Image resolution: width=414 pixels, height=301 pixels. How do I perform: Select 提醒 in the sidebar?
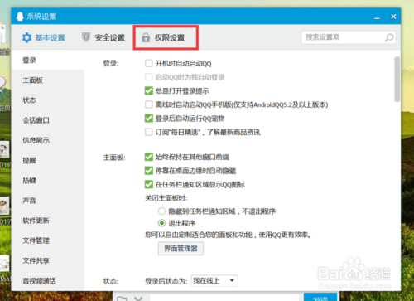pos(48,160)
